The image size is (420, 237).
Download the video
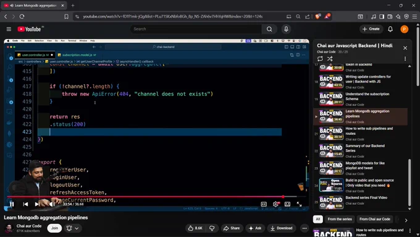[x=281, y=228]
